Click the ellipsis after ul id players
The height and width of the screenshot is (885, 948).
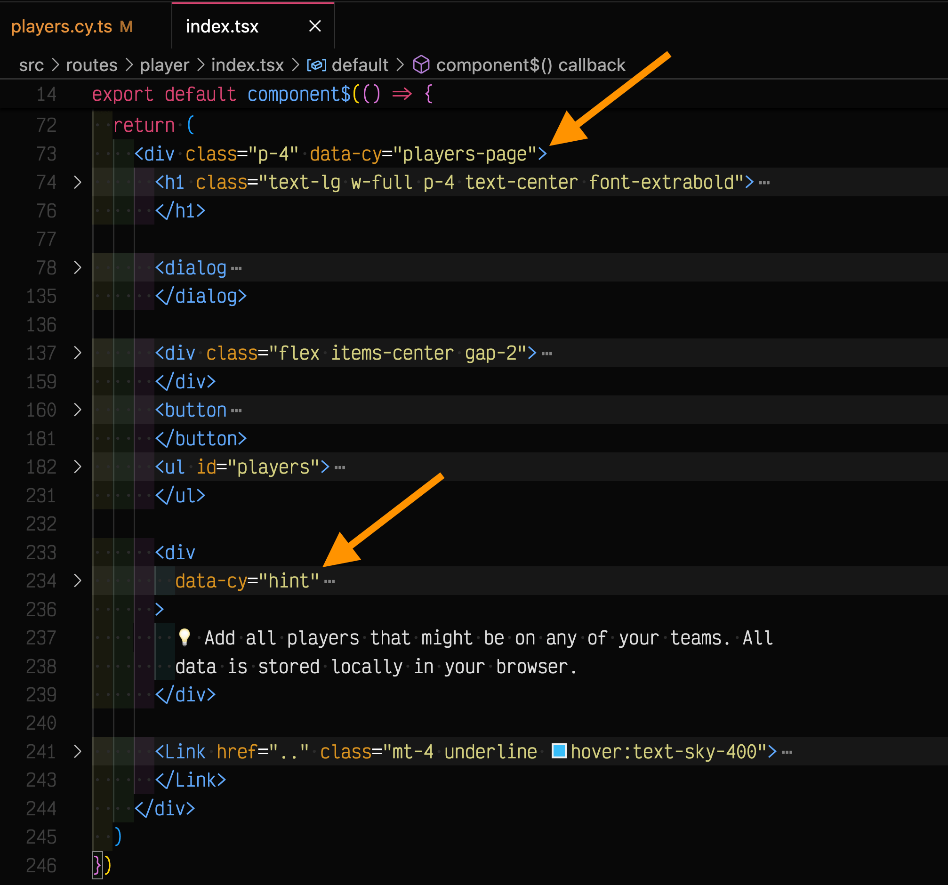click(x=339, y=468)
